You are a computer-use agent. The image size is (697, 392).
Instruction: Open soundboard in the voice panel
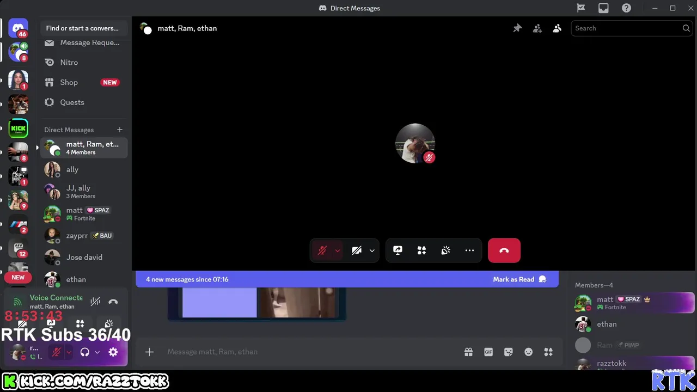click(109, 323)
